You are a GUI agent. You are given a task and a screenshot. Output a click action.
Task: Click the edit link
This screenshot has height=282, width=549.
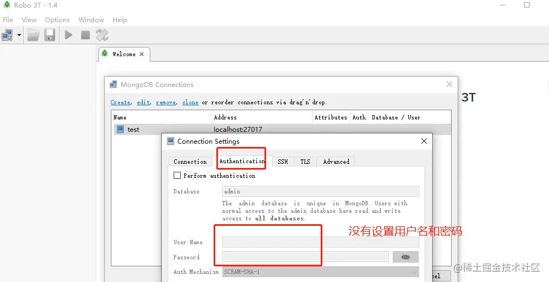click(x=143, y=102)
